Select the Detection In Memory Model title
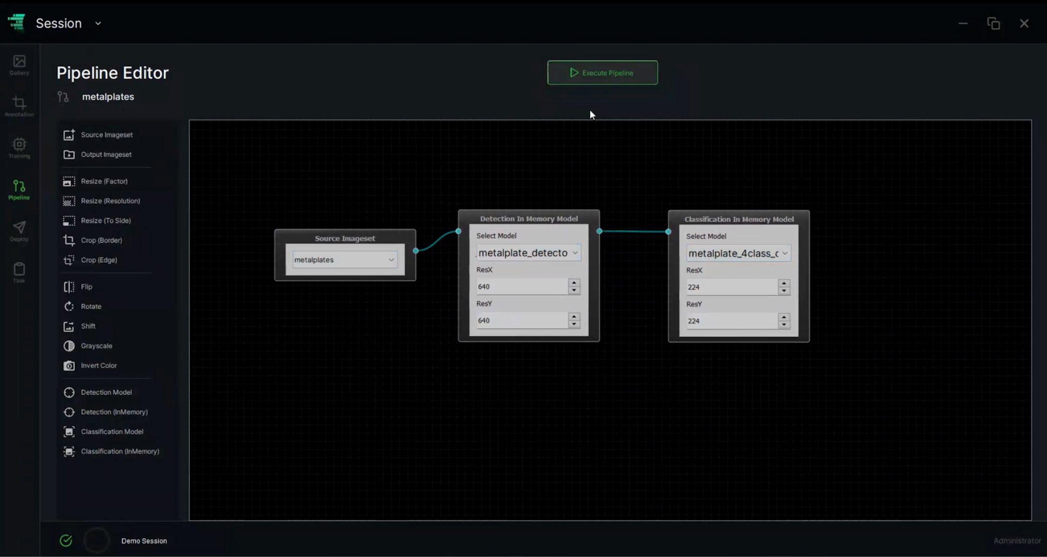1047x557 pixels. click(x=529, y=219)
